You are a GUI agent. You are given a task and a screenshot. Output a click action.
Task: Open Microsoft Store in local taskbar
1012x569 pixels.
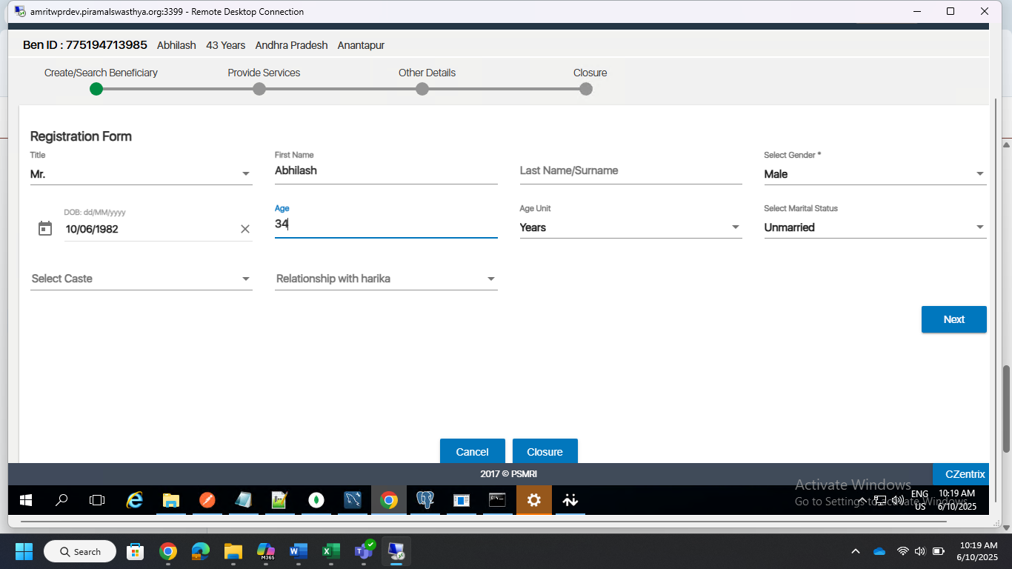[x=136, y=551]
